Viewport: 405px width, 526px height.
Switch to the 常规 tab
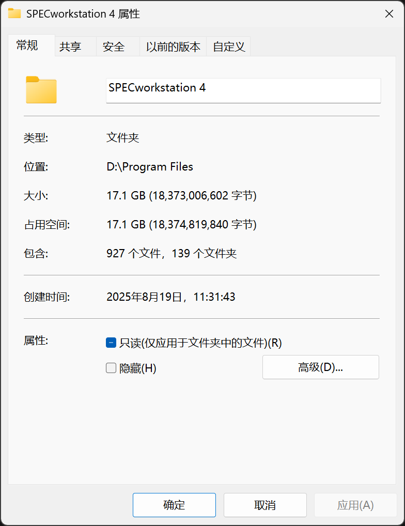pos(27,45)
